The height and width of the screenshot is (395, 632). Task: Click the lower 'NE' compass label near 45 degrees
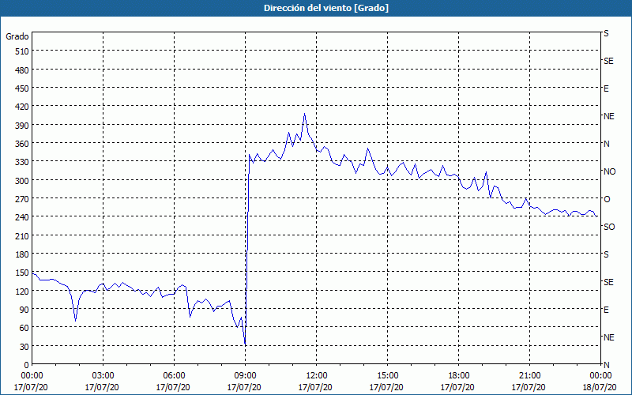pos(608,337)
